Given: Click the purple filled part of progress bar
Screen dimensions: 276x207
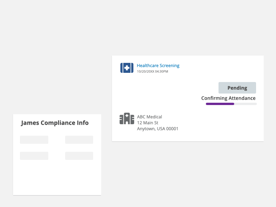Looking at the screenshot, I should pyautogui.click(x=220, y=104).
